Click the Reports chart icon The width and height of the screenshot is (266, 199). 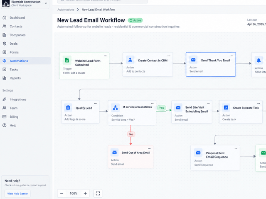pos(5,78)
